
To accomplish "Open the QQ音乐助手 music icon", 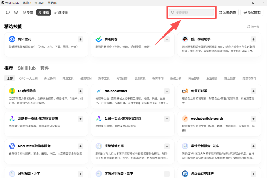I will (12, 91).
